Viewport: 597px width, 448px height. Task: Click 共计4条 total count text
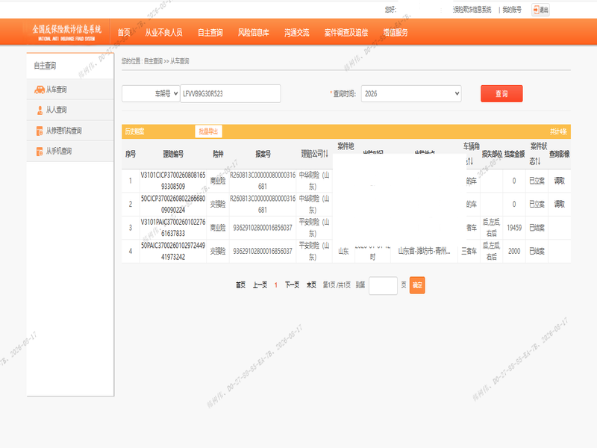click(558, 131)
